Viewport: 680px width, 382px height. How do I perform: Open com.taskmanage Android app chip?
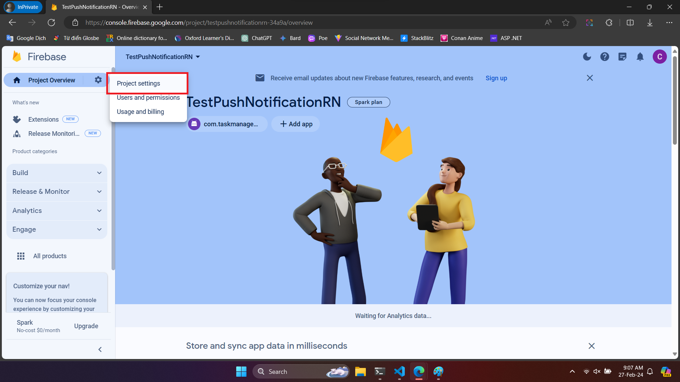point(227,124)
